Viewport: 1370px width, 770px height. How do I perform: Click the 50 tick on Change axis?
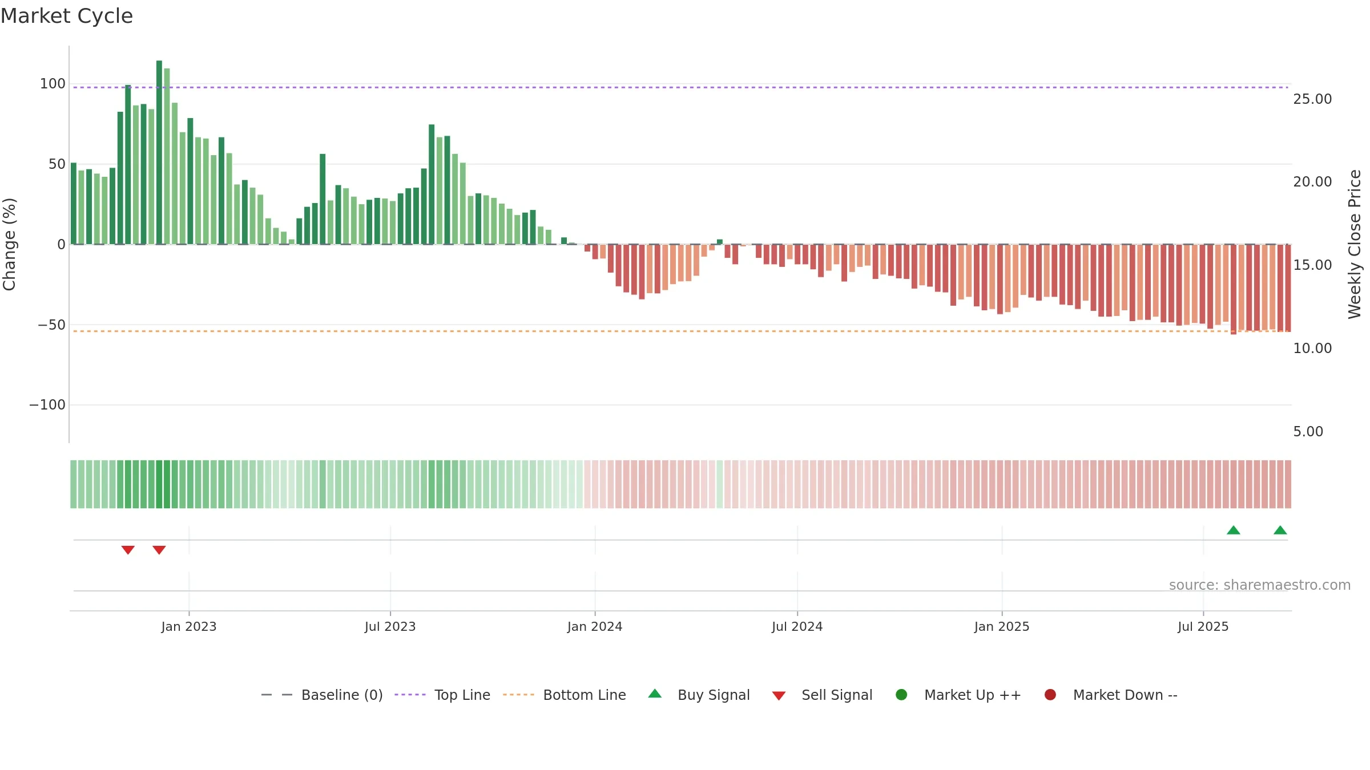click(x=57, y=164)
